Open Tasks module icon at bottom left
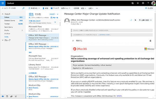The image size is (156, 99). [16, 96]
